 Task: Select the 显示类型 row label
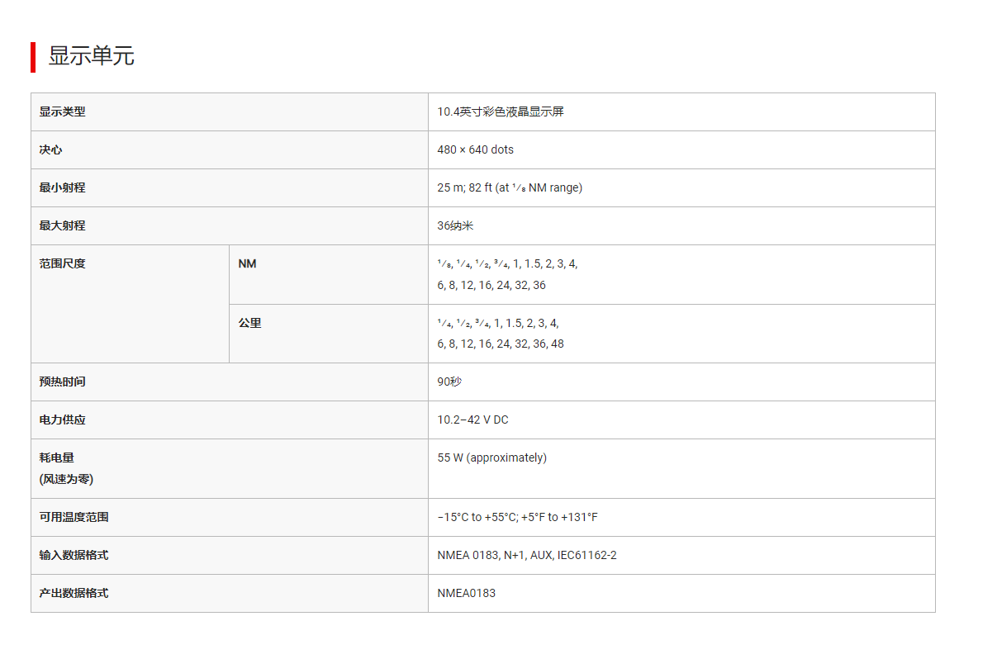pos(62,111)
